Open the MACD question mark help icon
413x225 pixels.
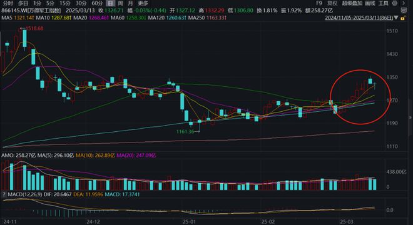click(4, 194)
